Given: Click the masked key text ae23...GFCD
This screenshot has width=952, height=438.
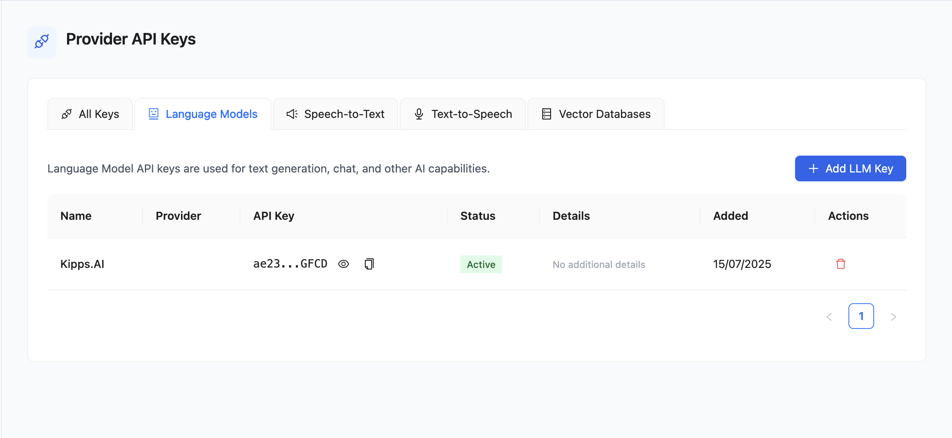Looking at the screenshot, I should click(290, 264).
